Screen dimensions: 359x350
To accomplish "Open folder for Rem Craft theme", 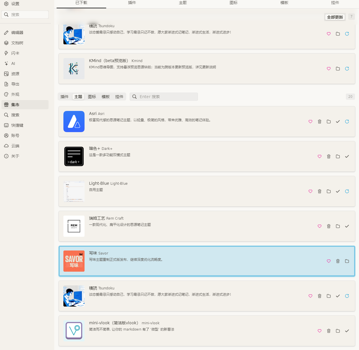I will point(338,226).
